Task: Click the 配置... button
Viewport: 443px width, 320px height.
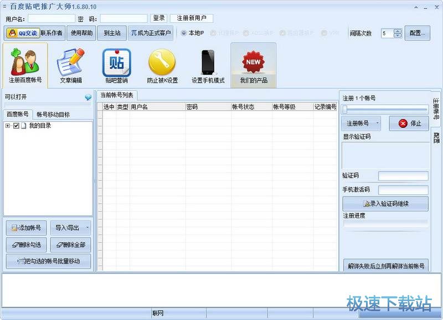Action: click(417, 33)
